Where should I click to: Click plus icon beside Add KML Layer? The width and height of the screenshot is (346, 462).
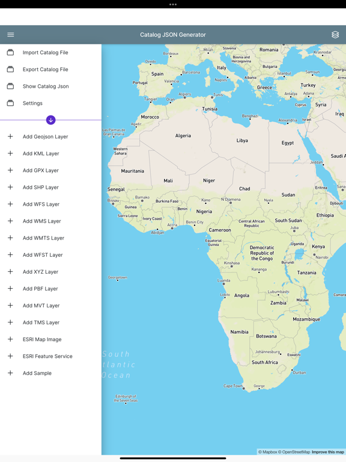pos(10,153)
